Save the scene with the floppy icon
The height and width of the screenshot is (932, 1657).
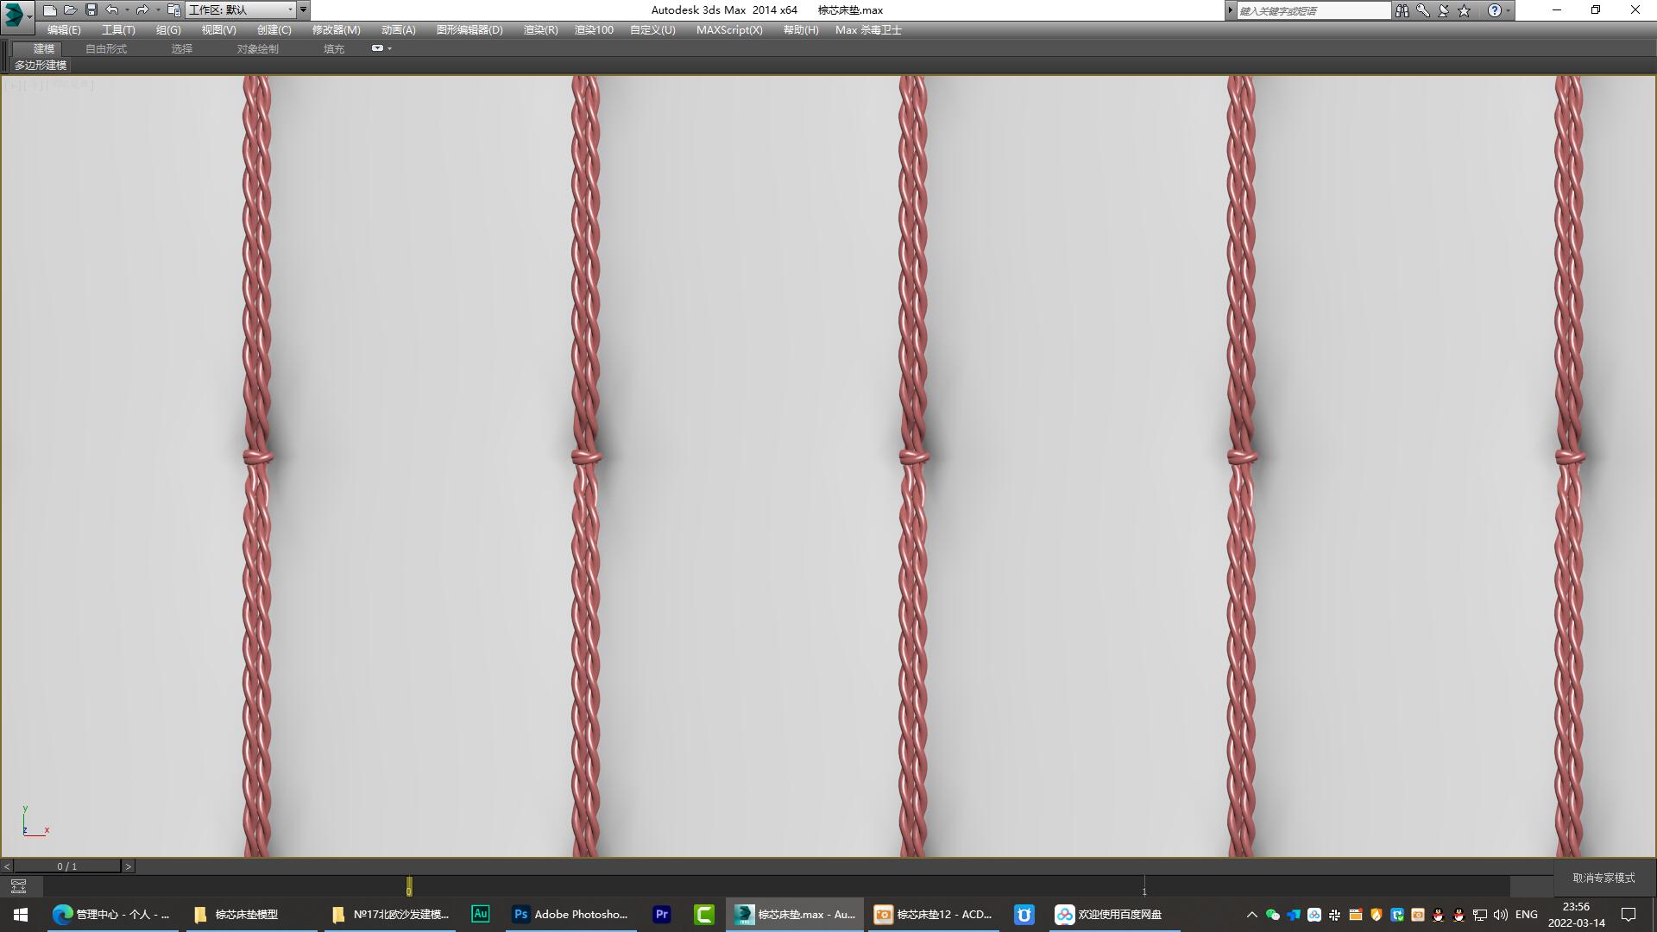[91, 10]
